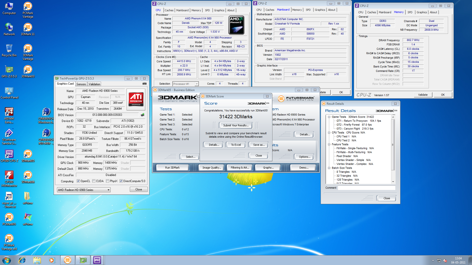Open the SPD tab in the CPU-Z Mainboard window

point(308,10)
